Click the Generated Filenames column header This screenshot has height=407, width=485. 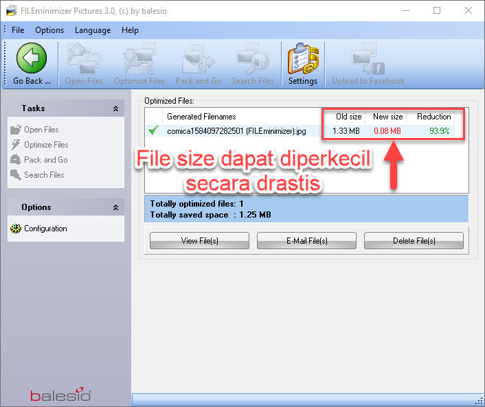click(242, 117)
